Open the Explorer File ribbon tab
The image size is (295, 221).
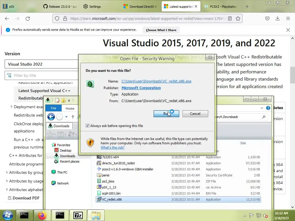coord(53,108)
